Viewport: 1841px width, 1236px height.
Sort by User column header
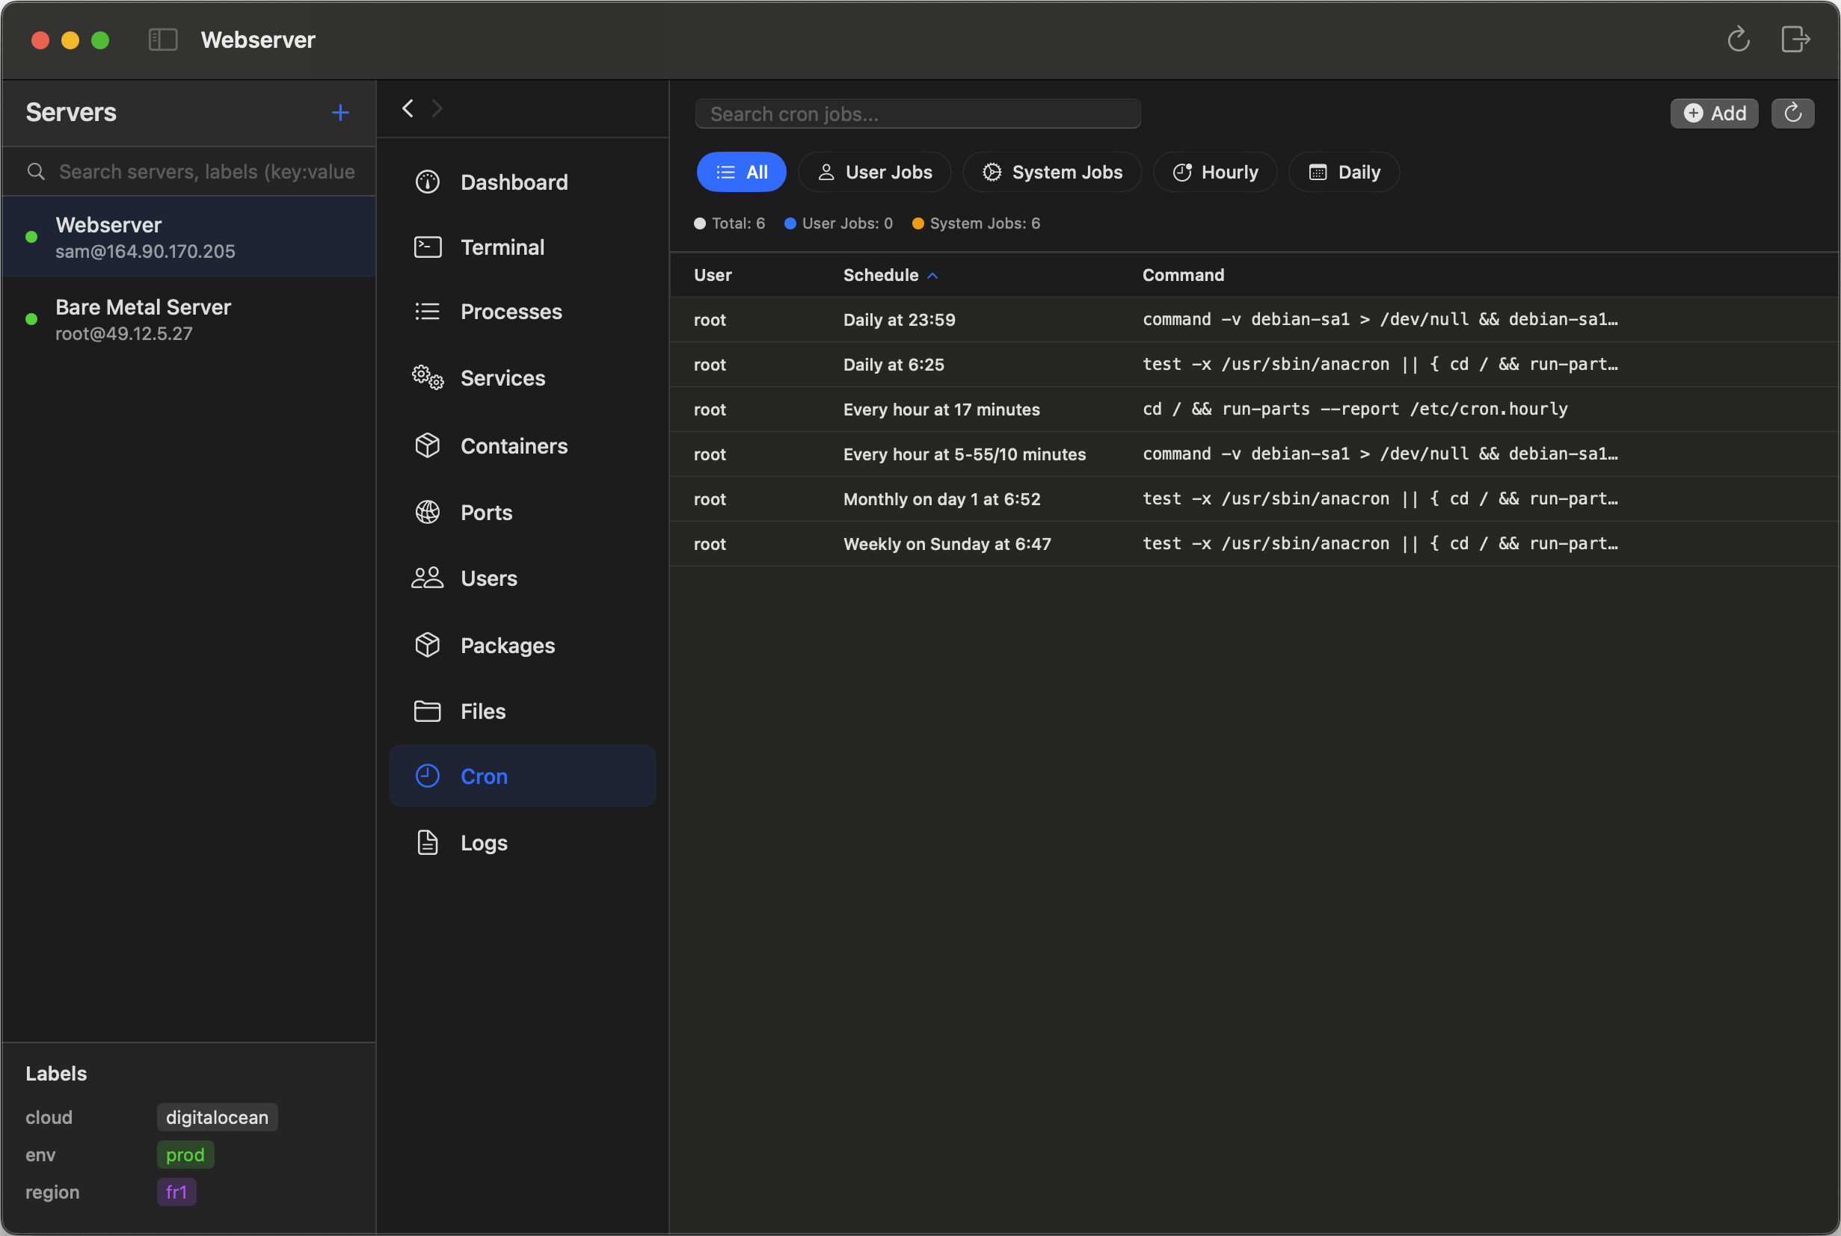pyautogui.click(x=713, y=275)
